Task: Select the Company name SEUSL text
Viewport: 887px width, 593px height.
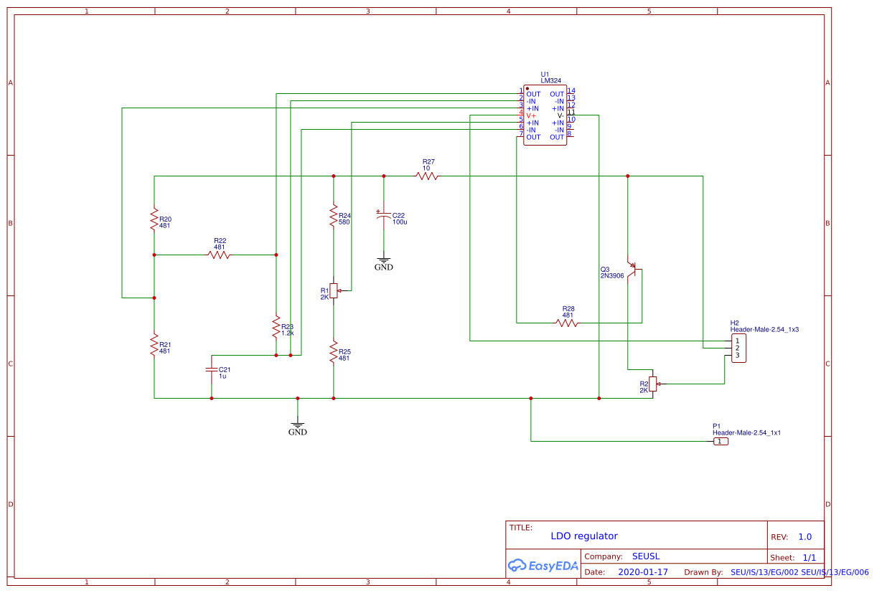Action: (x=646, y=556)
